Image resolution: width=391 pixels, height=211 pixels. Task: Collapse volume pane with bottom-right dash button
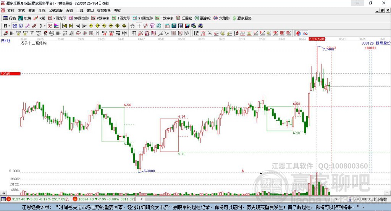click(x=387, y=193)
